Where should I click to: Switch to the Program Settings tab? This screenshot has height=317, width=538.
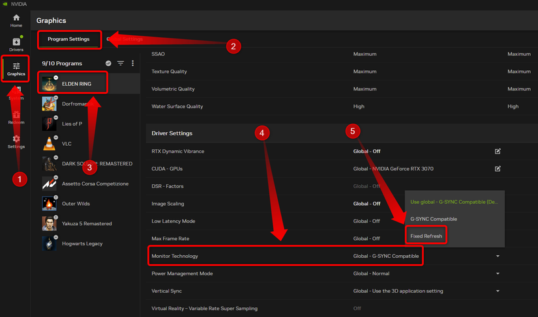(x=68, y=39)
